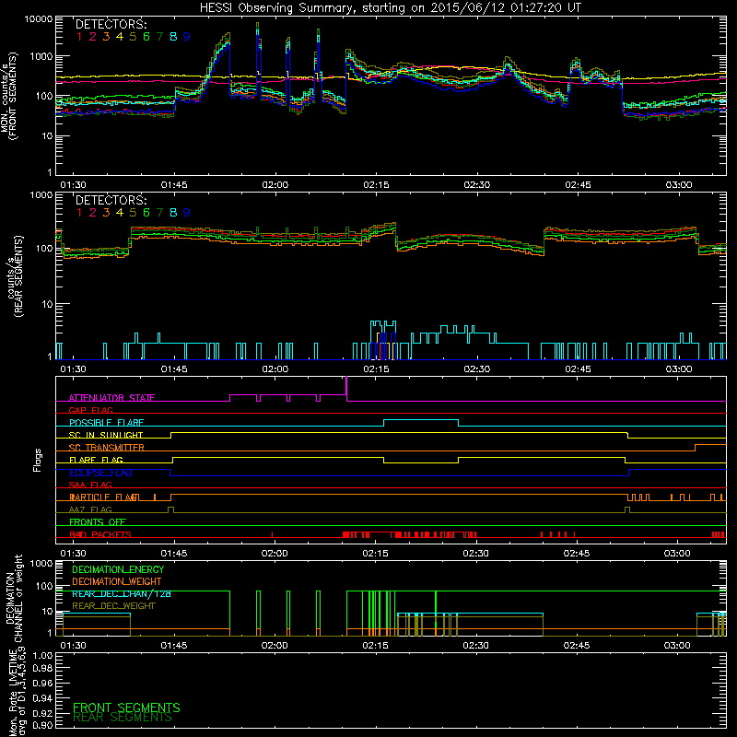Select red detector 1 in the front segments legend
This screenshot has width=737, height=737.
pyautogui.click(x=79, y=37)
